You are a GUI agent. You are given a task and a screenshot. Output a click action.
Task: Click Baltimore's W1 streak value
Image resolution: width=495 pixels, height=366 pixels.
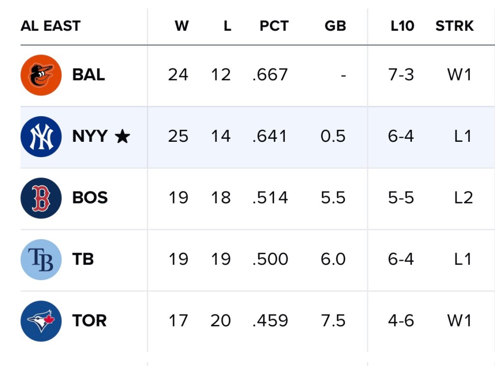(459, 75)
